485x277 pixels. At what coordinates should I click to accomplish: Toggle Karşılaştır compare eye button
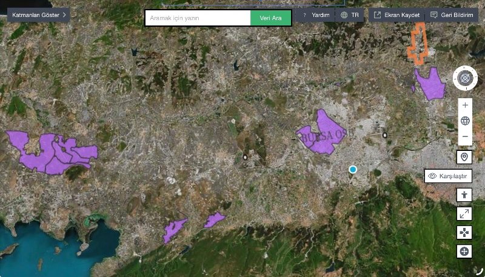click(x=448, y=176)
